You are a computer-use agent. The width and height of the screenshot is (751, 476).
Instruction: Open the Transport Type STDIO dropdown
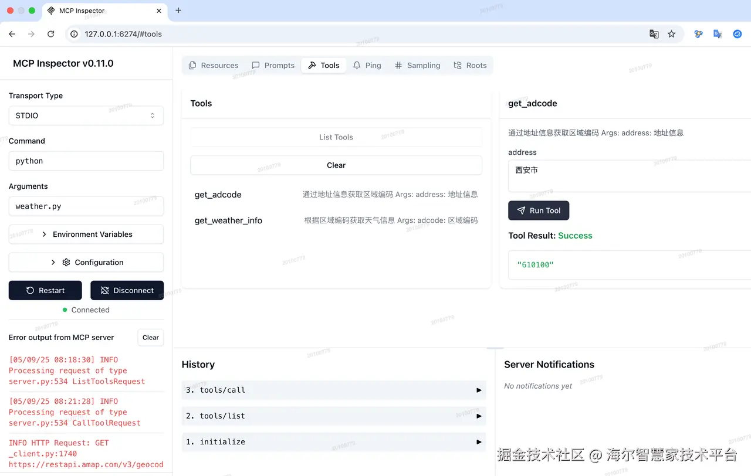pos(86,115)
